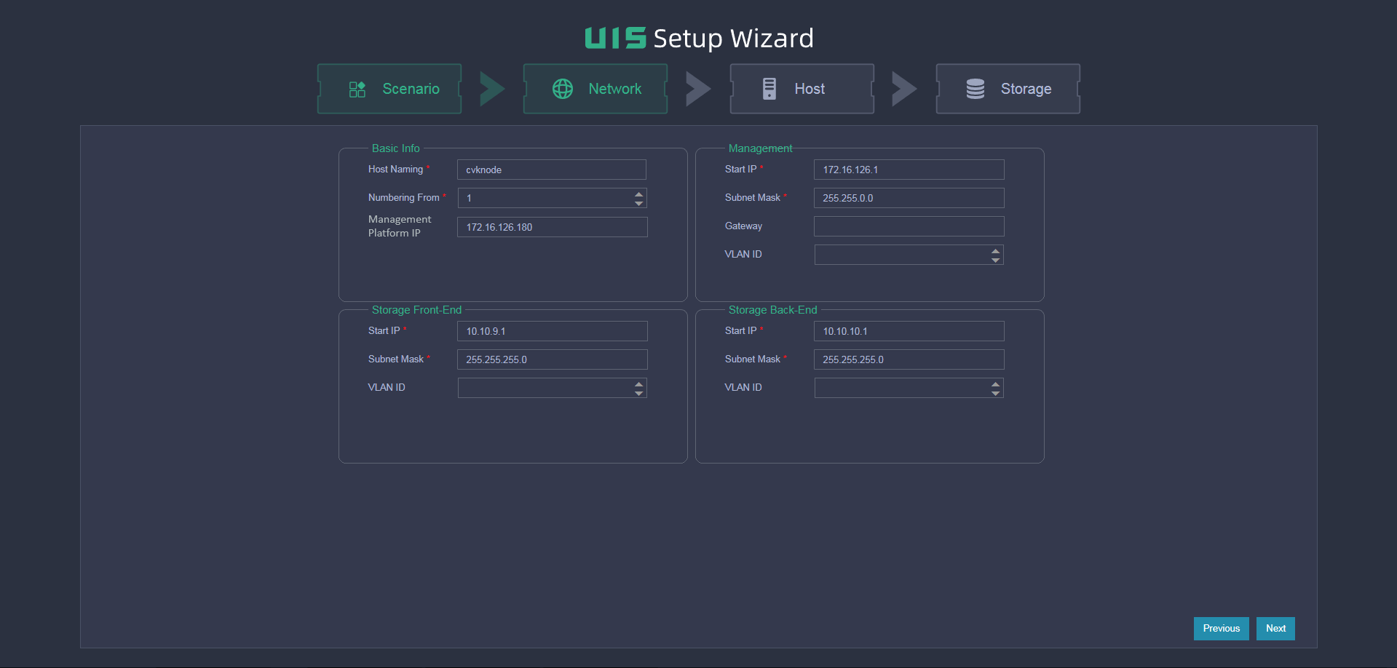Click the Host Naming label
Image resolution: width=1397 pixels, height=668 pixels.
395,169
